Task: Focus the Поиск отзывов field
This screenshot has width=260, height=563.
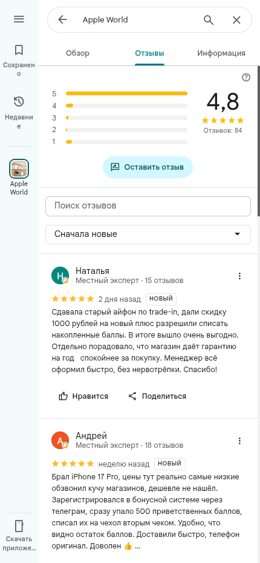Action: pyautogui.click(x=148, y=206)
